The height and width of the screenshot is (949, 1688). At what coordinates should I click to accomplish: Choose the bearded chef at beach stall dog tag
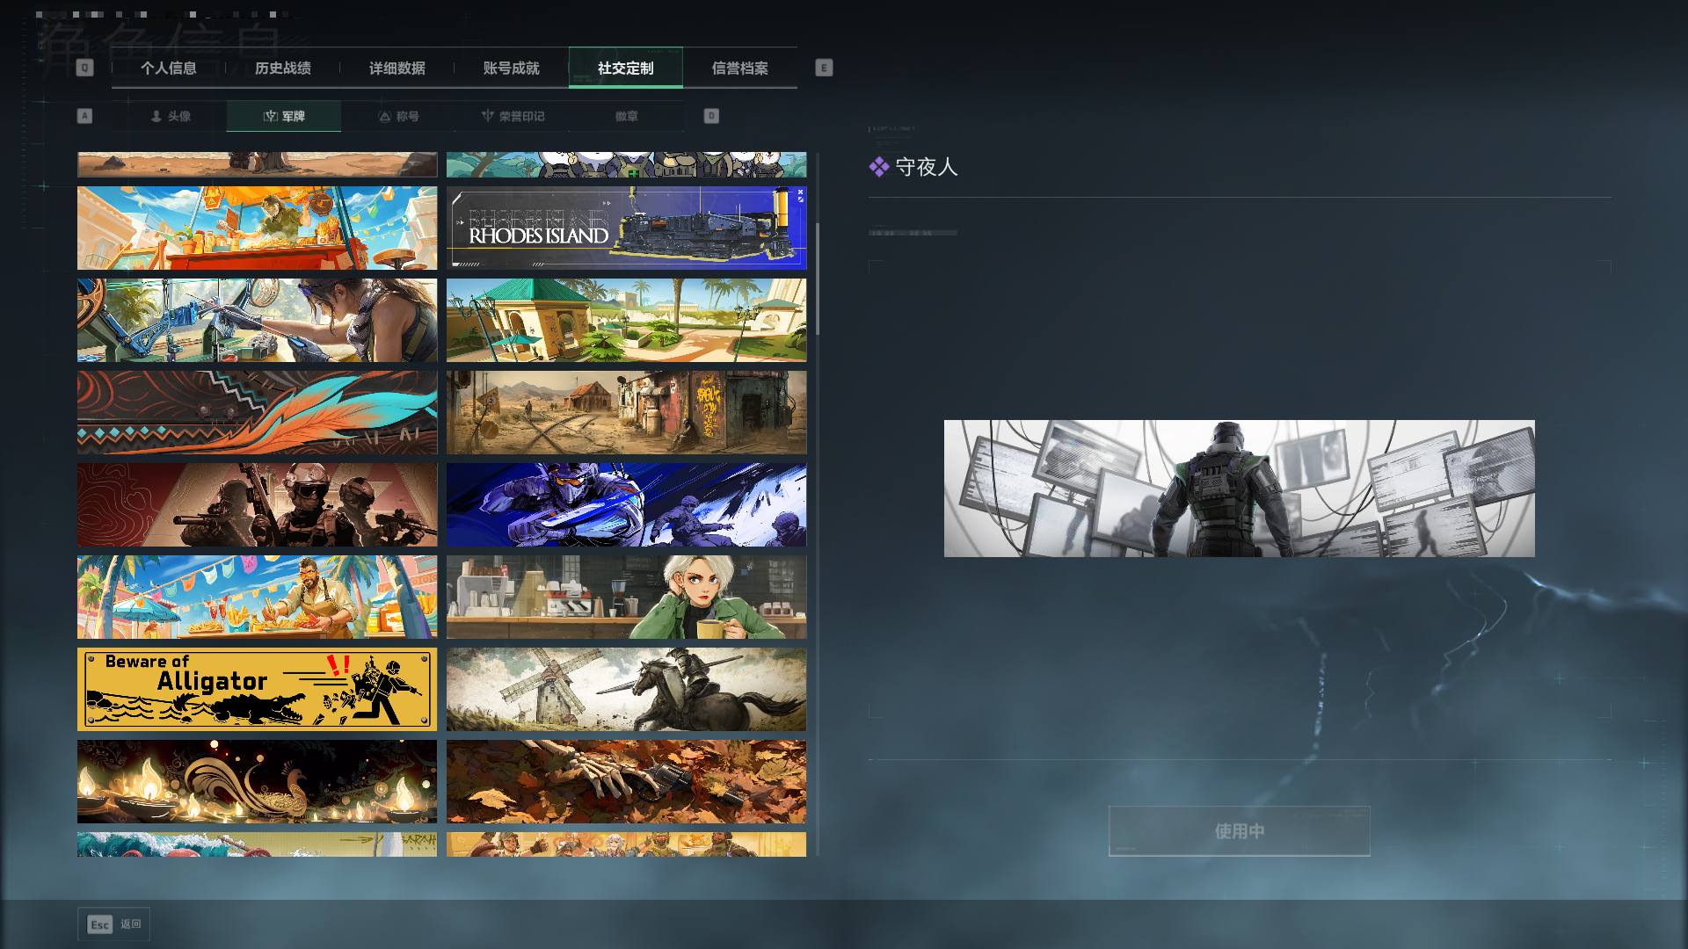[x=257, y=597]
